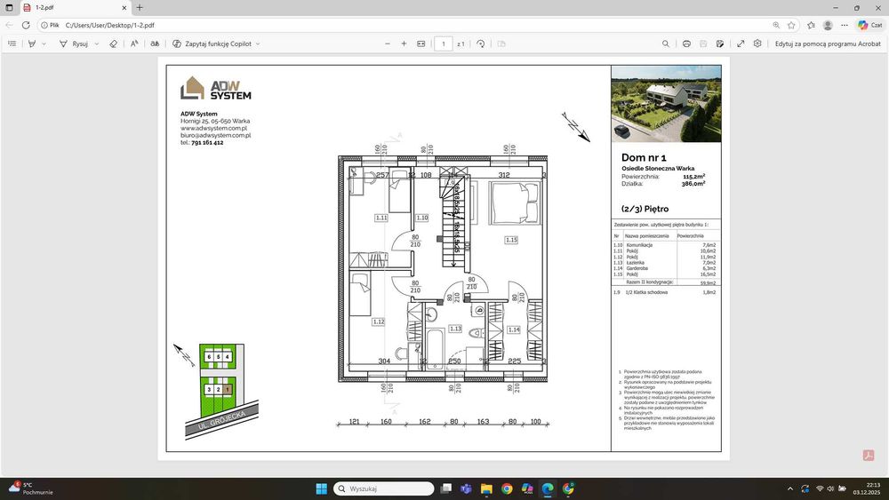Zoom in the PDF with plus icon
The height and width of the screenshot is (500, 889).
tap(404, 44)
